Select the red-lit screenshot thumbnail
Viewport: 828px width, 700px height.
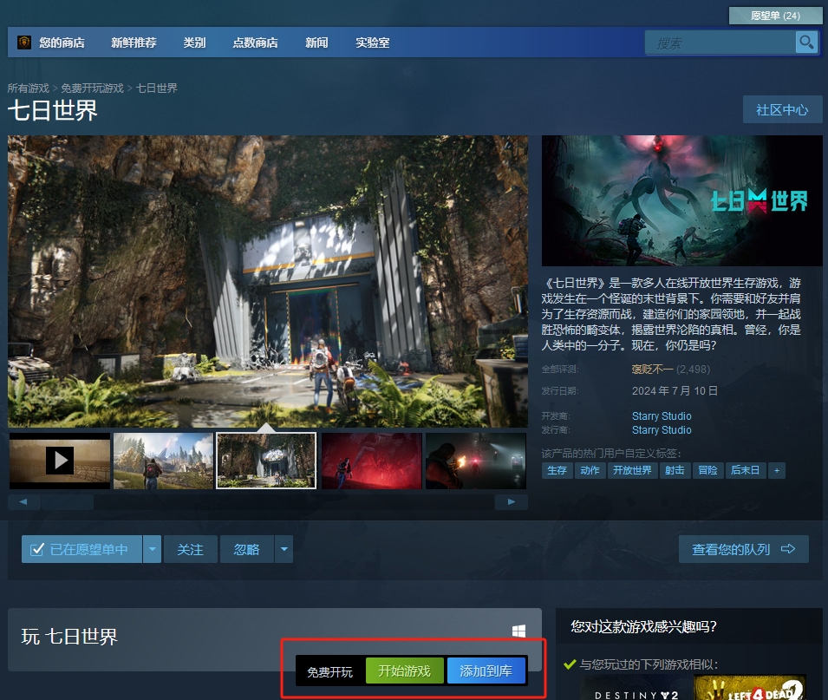[x=372, y=461]
